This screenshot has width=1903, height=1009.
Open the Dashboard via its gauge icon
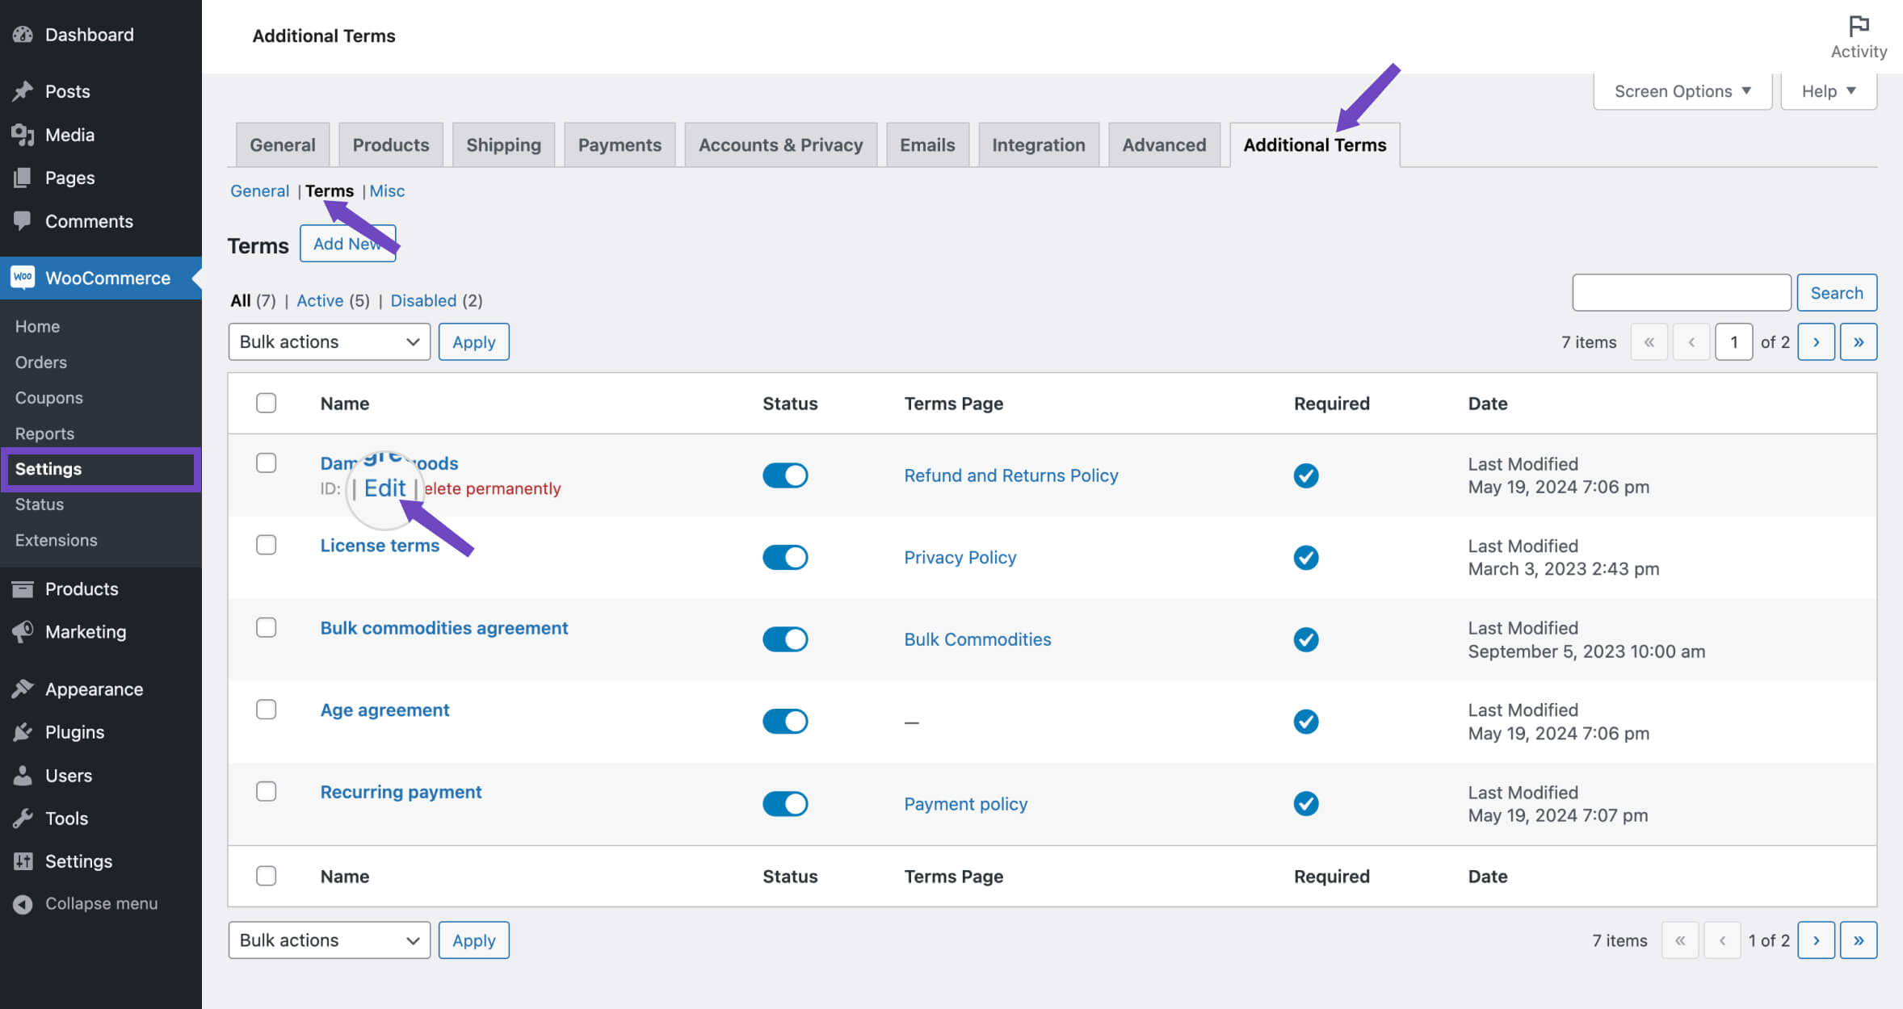coord(23,35)
